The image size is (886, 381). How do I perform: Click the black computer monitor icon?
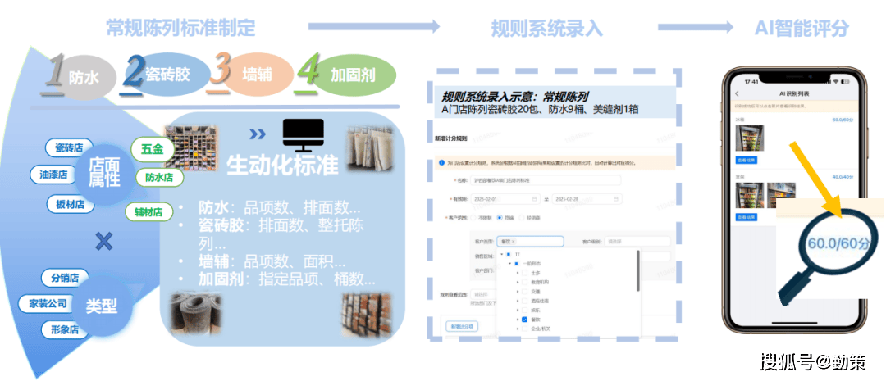[x=303, y=135]
